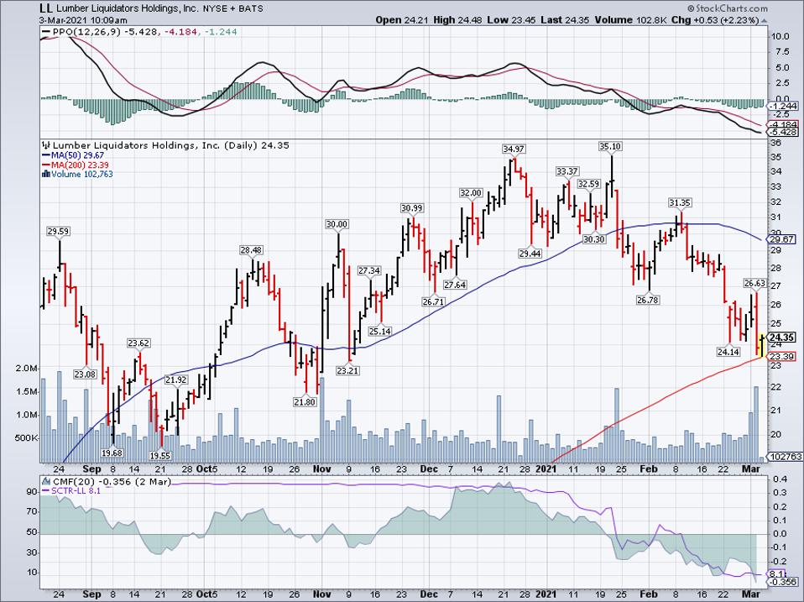
Task: Click the 29.67 MA tag on the price axis
Action: pyautogui.click(x=782, y=239)
